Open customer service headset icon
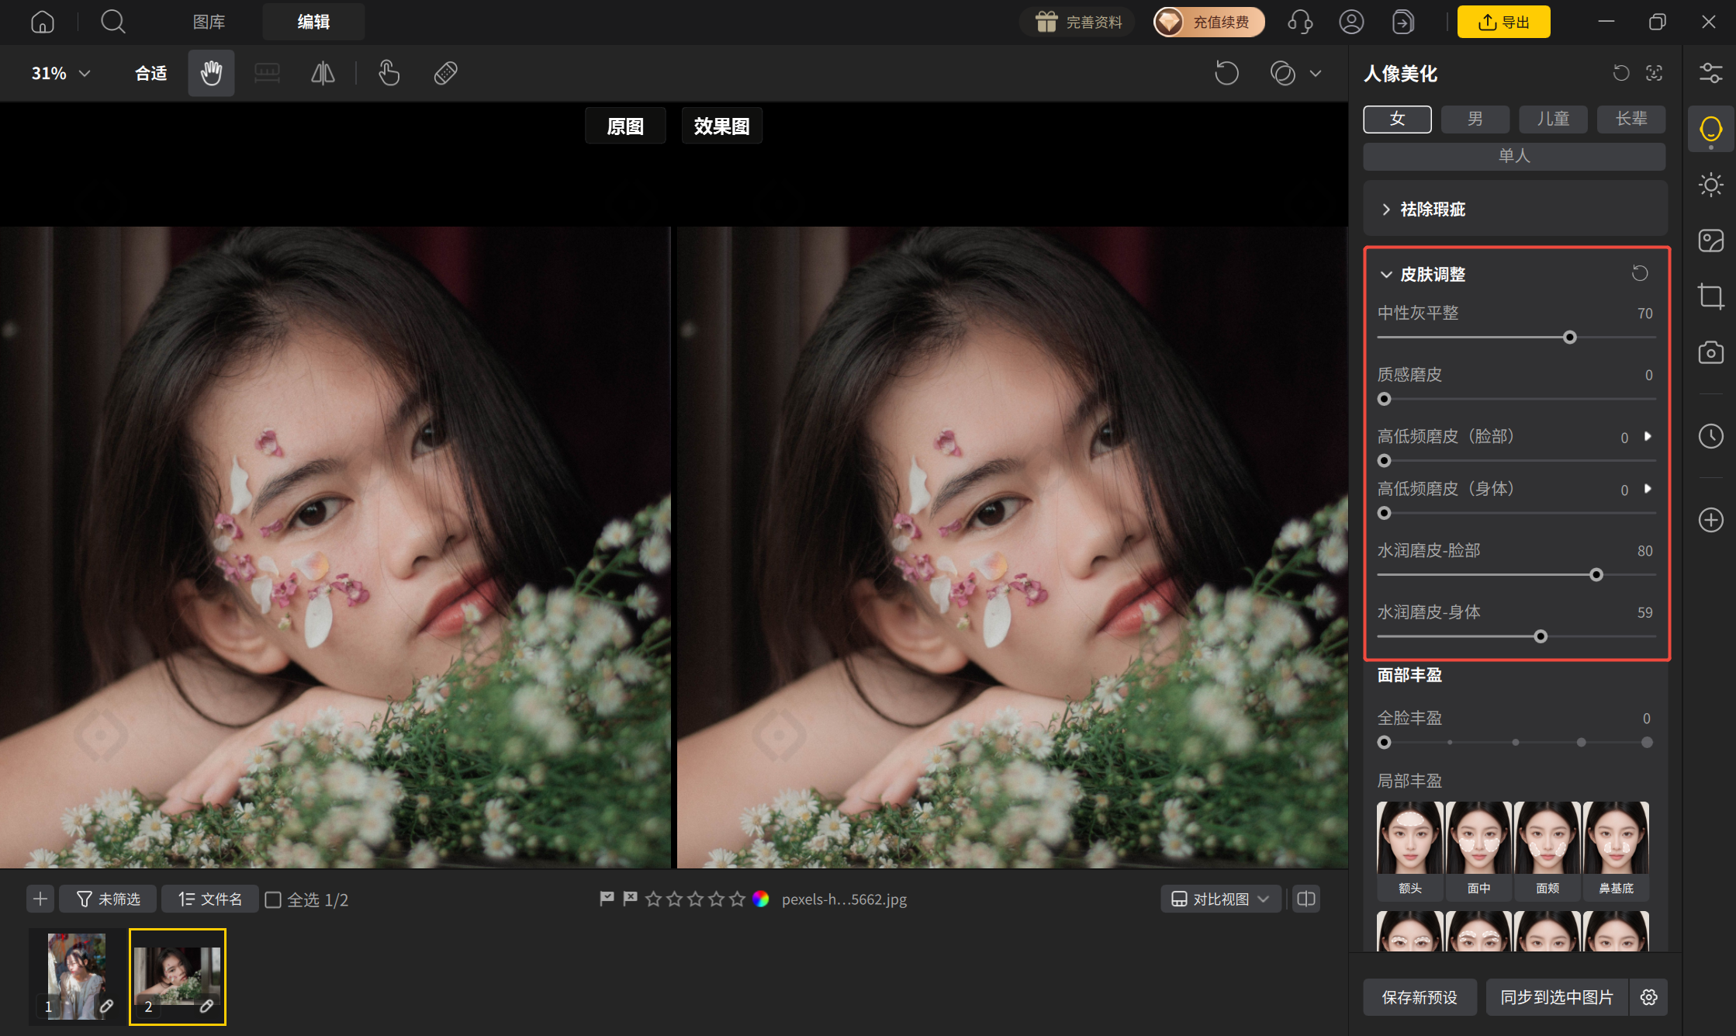1736x1036 pixels. tap(1300, 22)
